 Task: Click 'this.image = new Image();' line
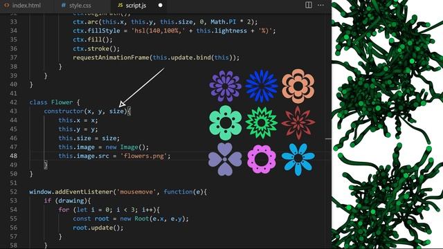[x=103, y=147]
